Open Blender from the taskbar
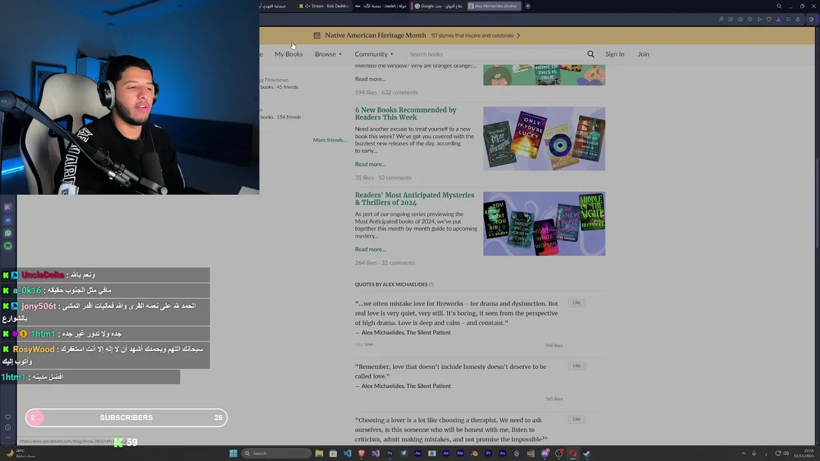Image resolution: width=820 pixels, height=461 pixels. point(474,453)
